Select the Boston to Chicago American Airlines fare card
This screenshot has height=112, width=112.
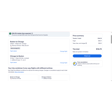tap(23, 78)
